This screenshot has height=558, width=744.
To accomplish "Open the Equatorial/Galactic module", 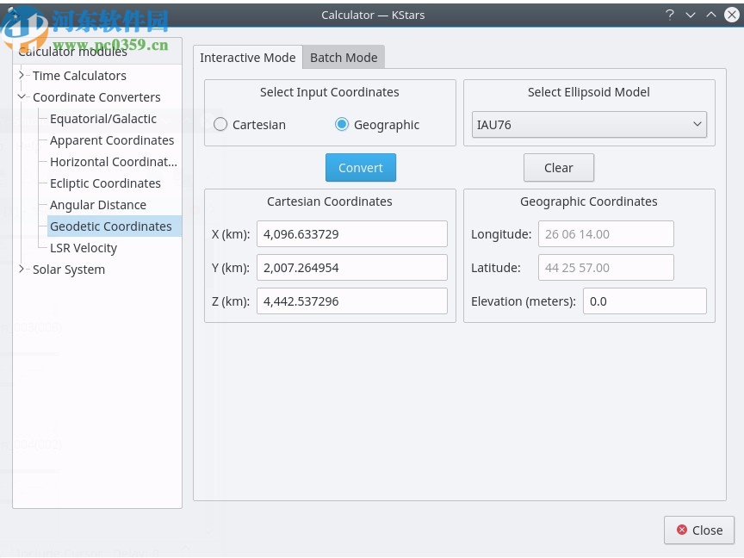I will click(x=103, y=119).
